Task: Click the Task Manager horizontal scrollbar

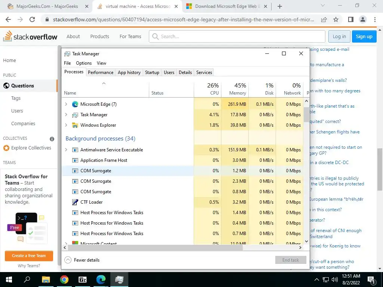Action: 155,247
